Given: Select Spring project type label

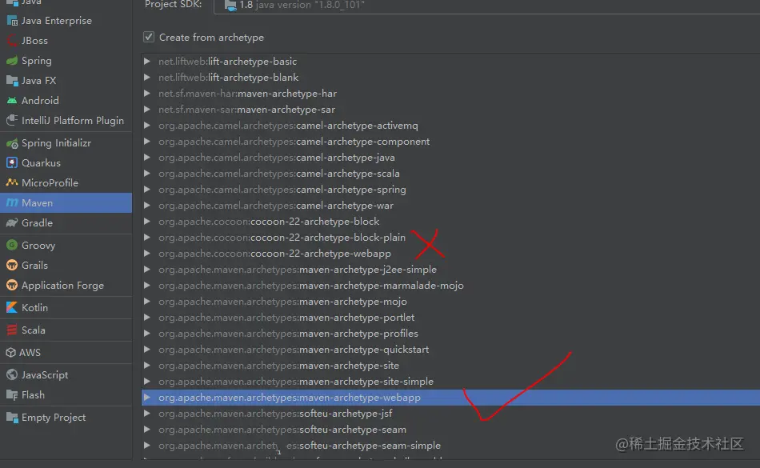Looking at the screenshot, I should [36, 61].
